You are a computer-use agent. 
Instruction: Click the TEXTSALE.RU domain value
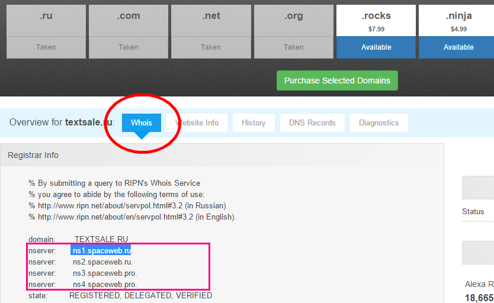(x=101, y=239)
